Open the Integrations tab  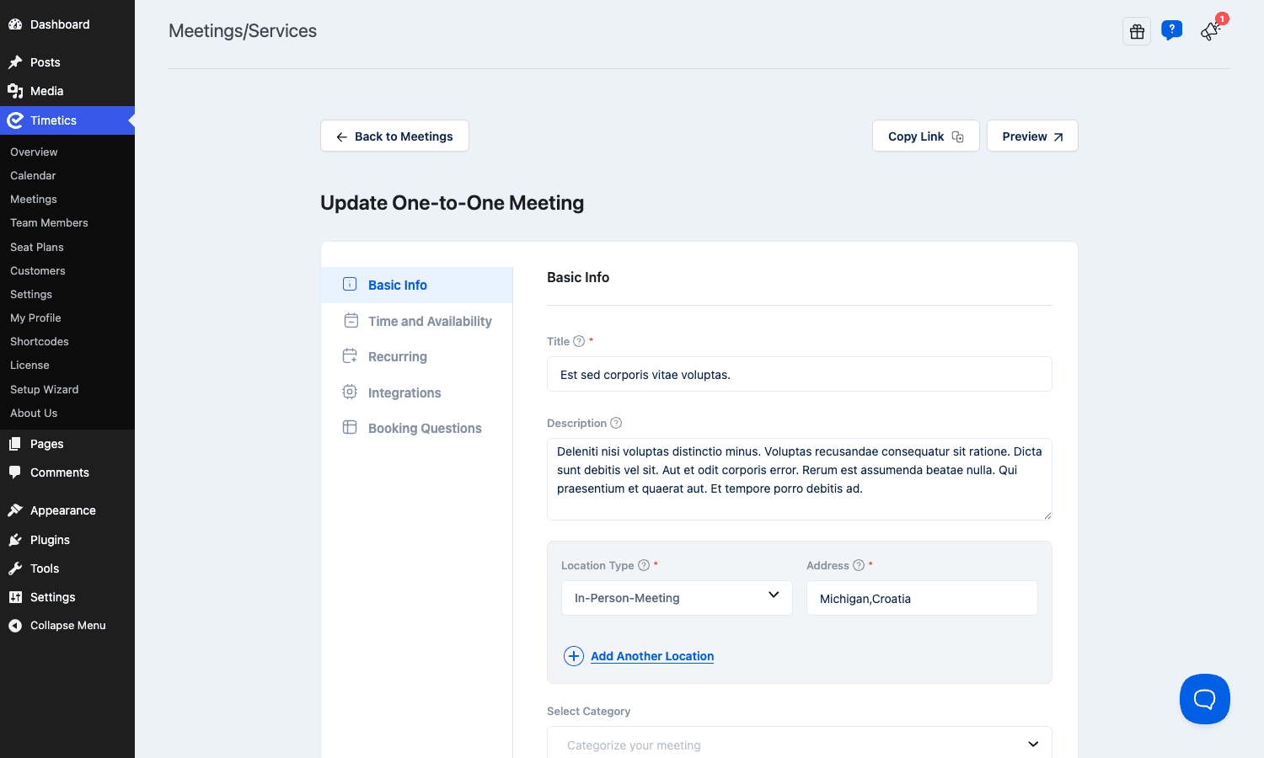point(417,392)
